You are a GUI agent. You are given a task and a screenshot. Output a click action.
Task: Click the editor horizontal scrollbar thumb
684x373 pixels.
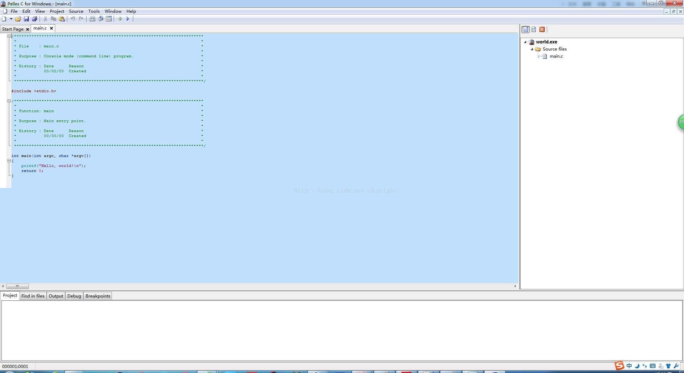(x=17, y=286)
